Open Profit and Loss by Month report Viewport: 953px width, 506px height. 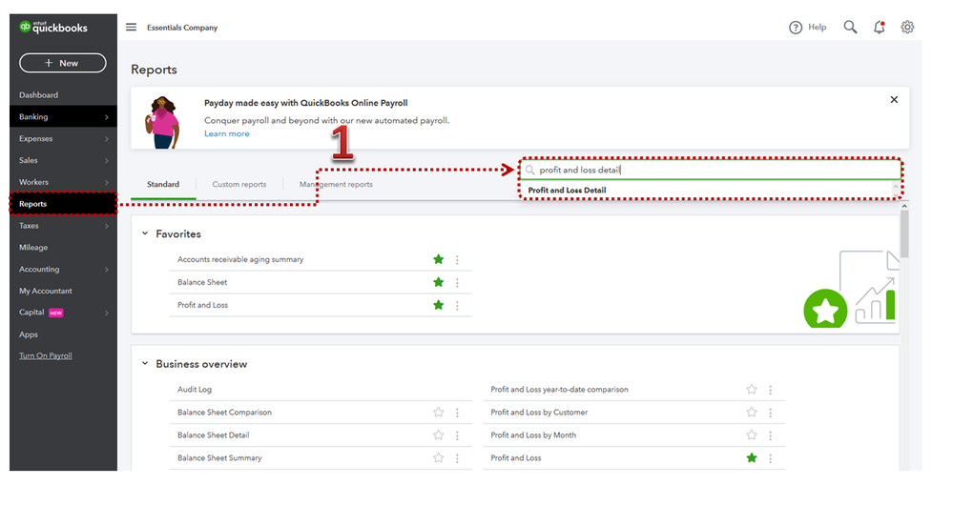[x=533, y=435]
